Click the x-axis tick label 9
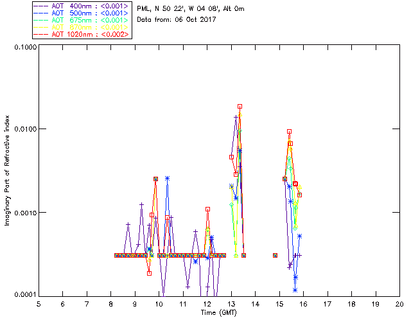 (135, 304)
